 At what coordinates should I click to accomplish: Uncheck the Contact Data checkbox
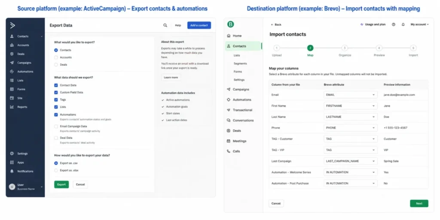56,85
